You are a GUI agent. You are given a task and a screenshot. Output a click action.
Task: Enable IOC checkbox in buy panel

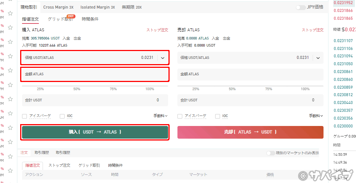click(62, 116)
